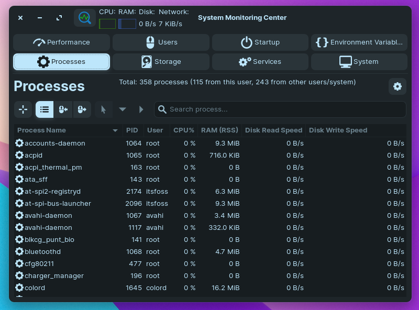Viewport: 419px width, 310px height.
Task: Select the gear icon next to accounts-daemon
Action: pos(19,143)
